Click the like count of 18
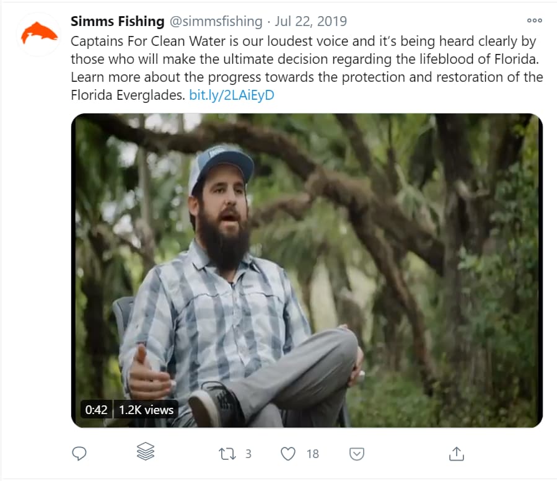This screenshot has height=481, width=557. click(x=313, y=454)
